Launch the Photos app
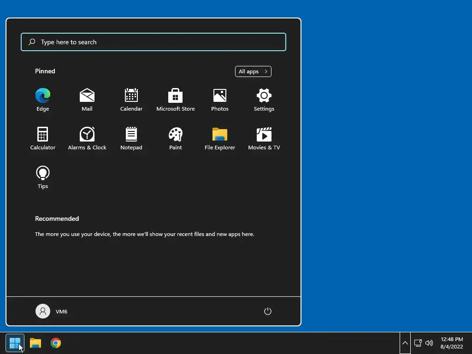Image resolution: width=472 pixels, height=354 pixels. [220, 100]
